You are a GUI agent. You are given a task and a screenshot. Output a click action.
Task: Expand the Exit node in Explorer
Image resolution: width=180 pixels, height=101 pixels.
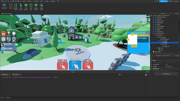coord(157,48)
